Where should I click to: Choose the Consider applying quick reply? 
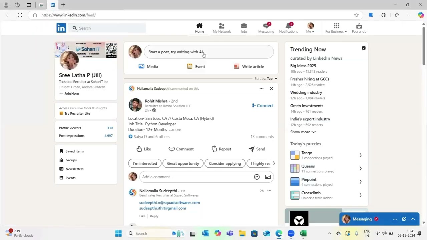[x=225, y=163]
